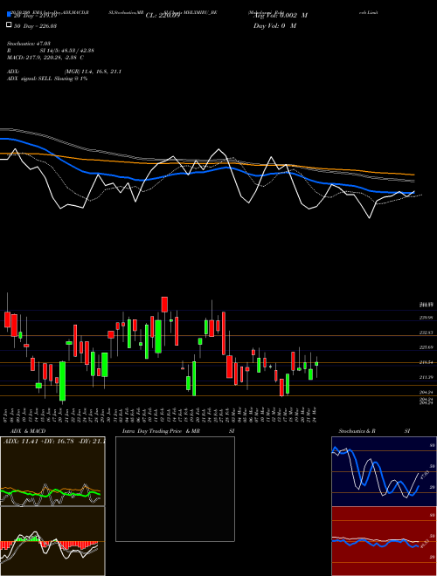This screenshot has width=437, height=576.
Task: Select the Day Vol: 0 M value
Action: 274,25
